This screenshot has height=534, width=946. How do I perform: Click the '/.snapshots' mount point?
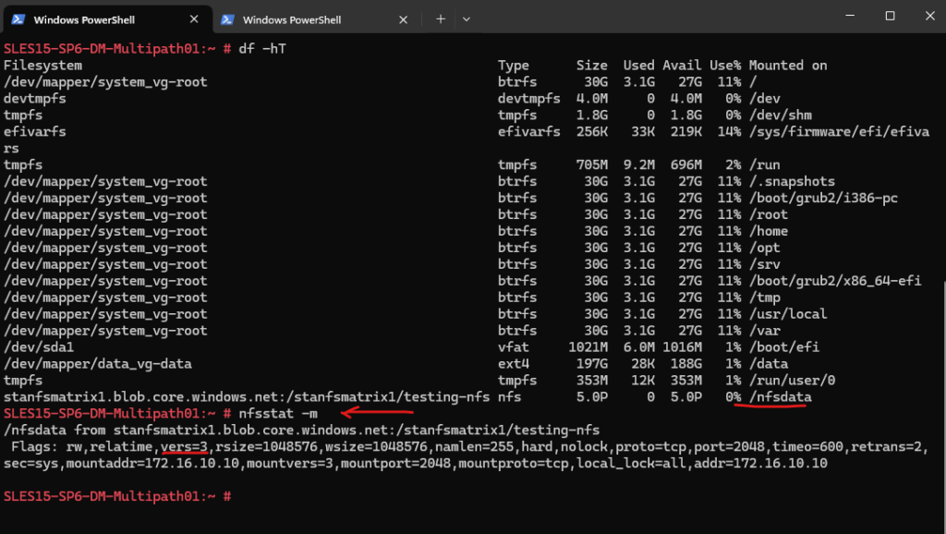792,181
